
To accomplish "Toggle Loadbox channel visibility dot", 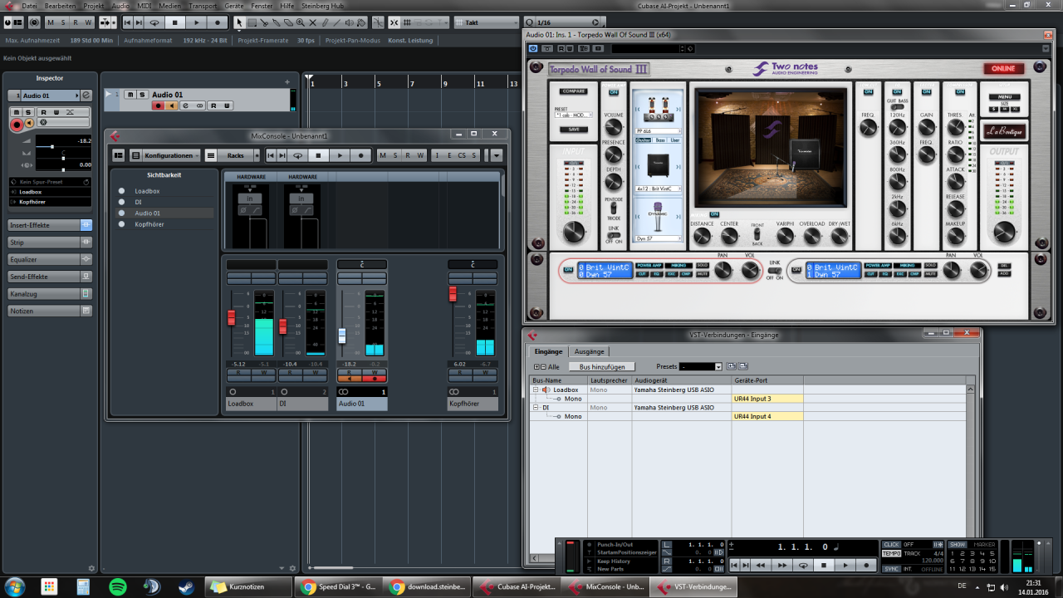I will 121,191.
